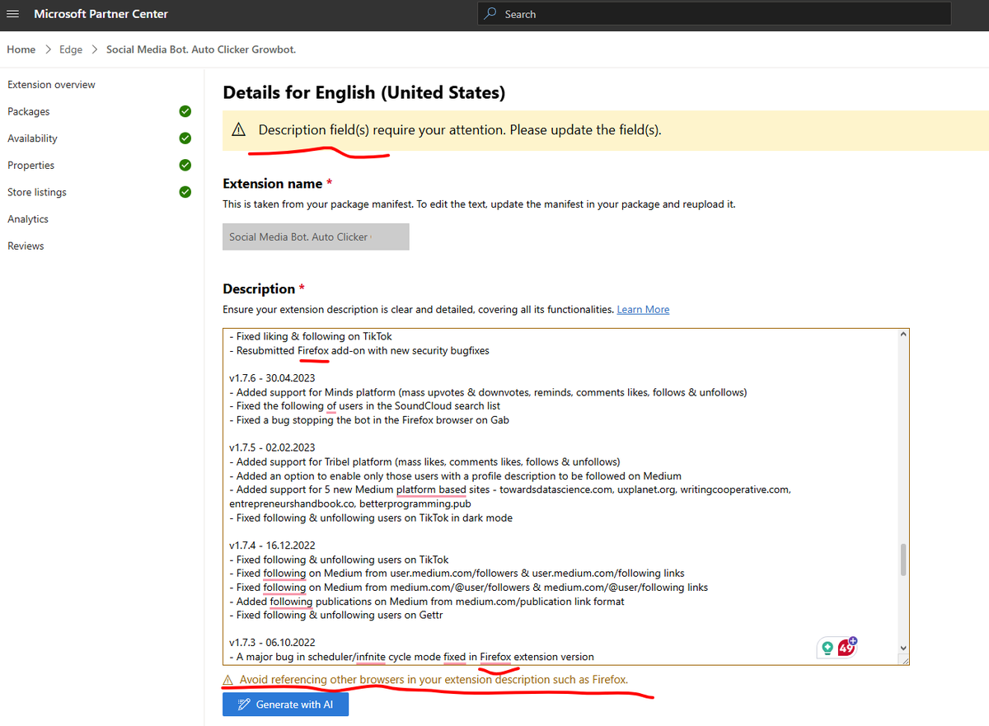
Task: Click the 'v1.7.5 - 02.02.2023' line
Action: pos(272,447)
